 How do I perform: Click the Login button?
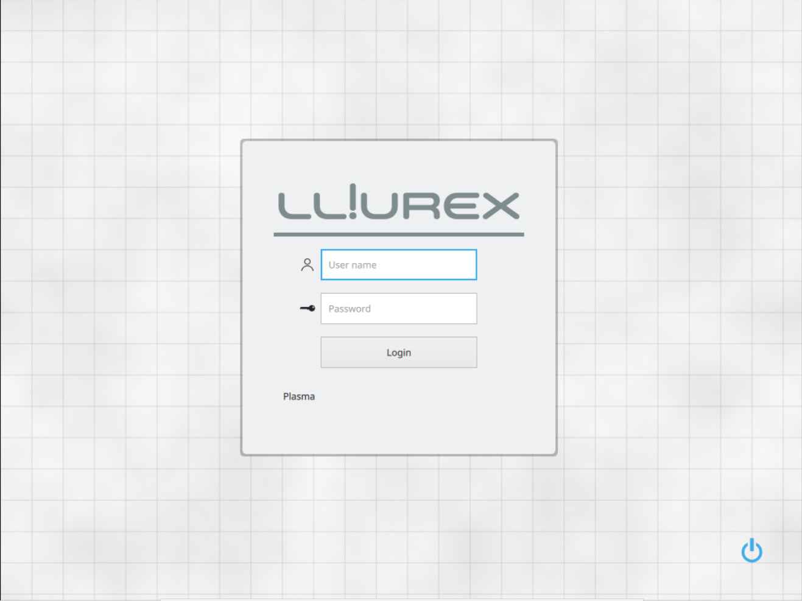point(399,353)
